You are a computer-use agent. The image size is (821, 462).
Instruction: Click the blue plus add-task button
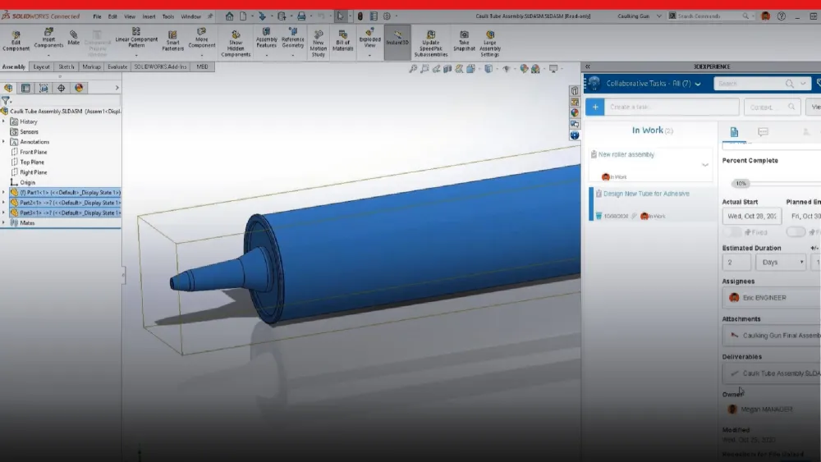pos(594,107)
